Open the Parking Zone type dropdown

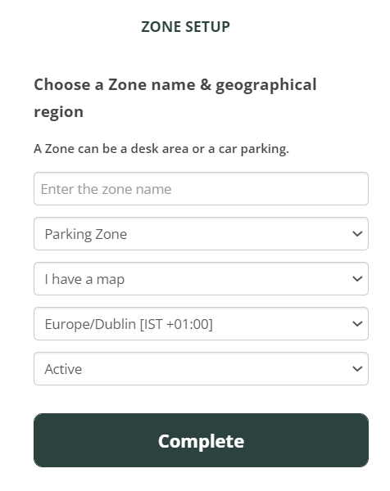tap(201, 233)
